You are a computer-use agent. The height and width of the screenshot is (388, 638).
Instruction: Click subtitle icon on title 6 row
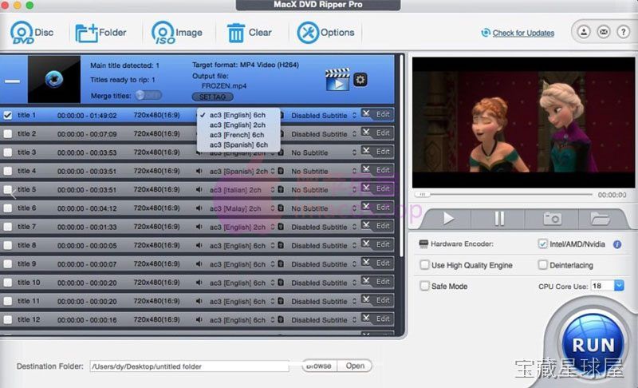(x=281, y=208)
